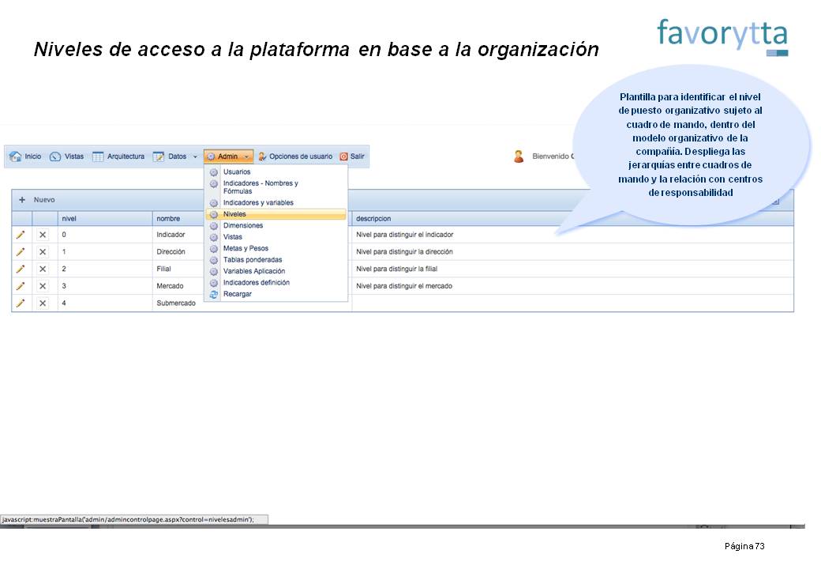
Task: Choose Vistas in the Admin dropdown list
Action: (276, 237)
